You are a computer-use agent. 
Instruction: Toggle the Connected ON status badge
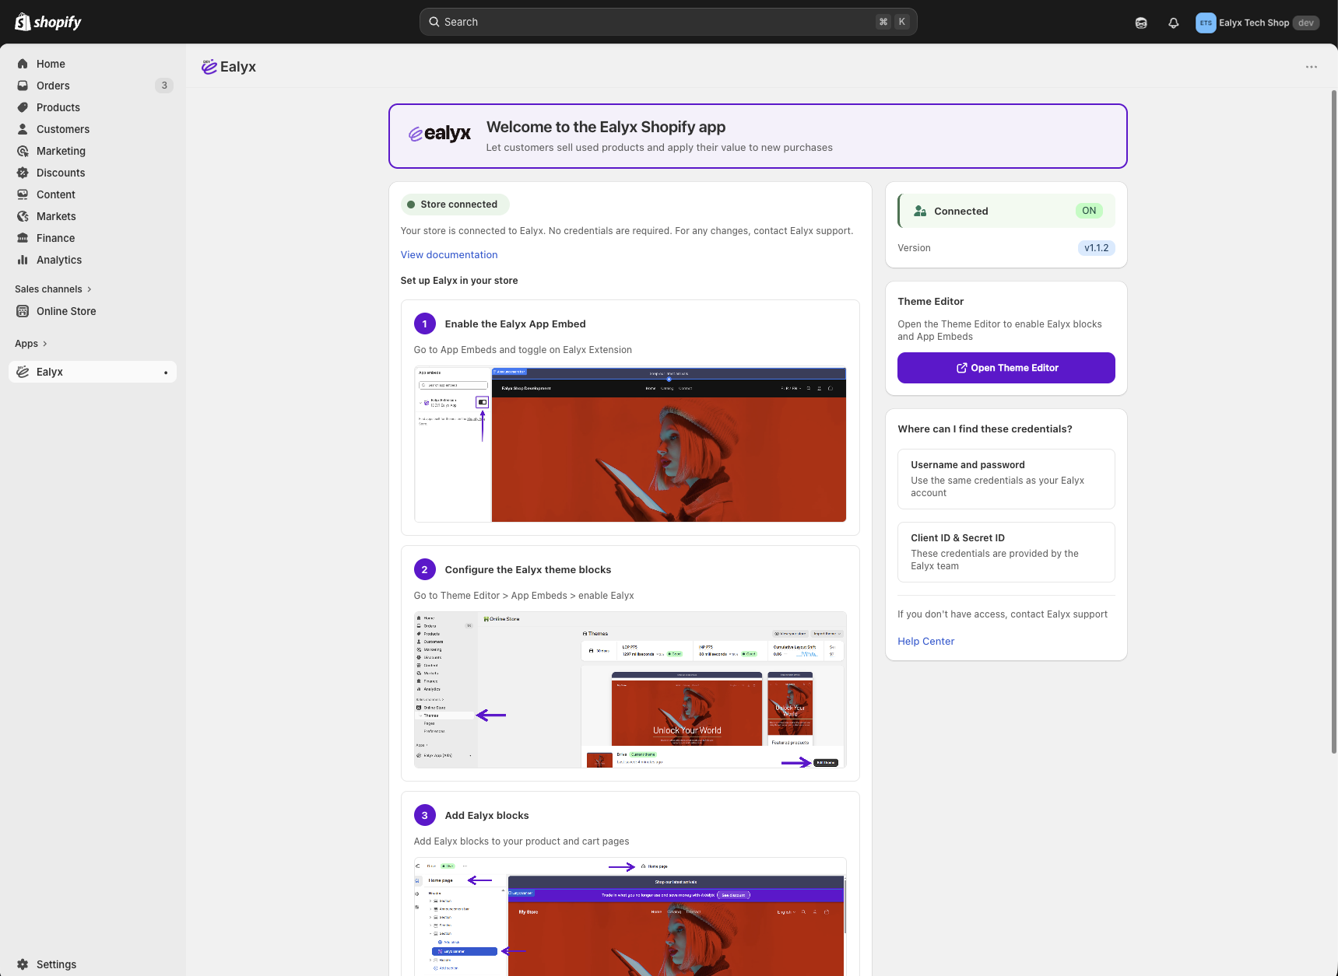pos(1088,211)
